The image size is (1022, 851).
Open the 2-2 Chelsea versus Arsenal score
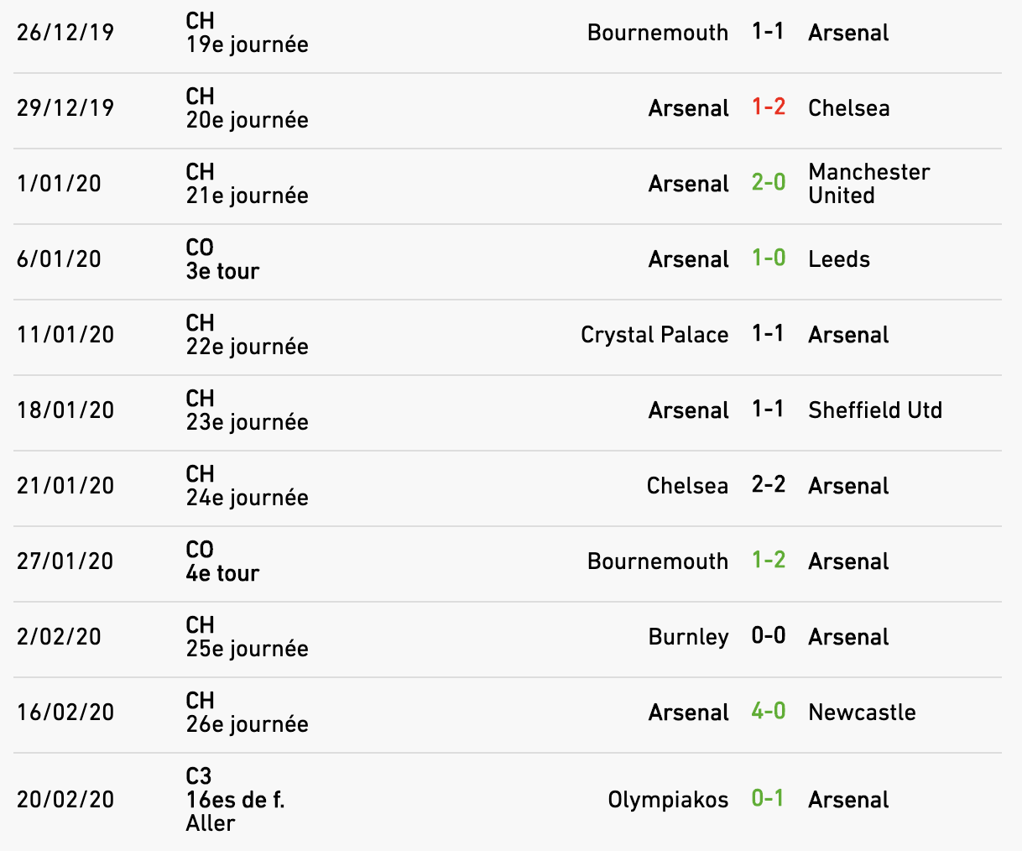(x=768, y=485)
